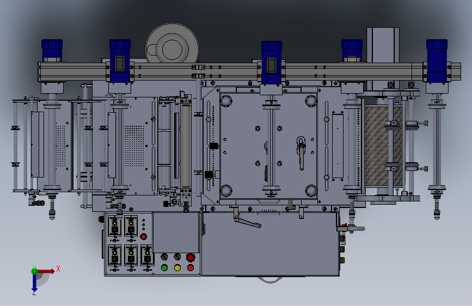The height and width of the screenshot is (306, 472).
Task: Select the vertical slotted handle on the square plate
Action: [301, 153]
